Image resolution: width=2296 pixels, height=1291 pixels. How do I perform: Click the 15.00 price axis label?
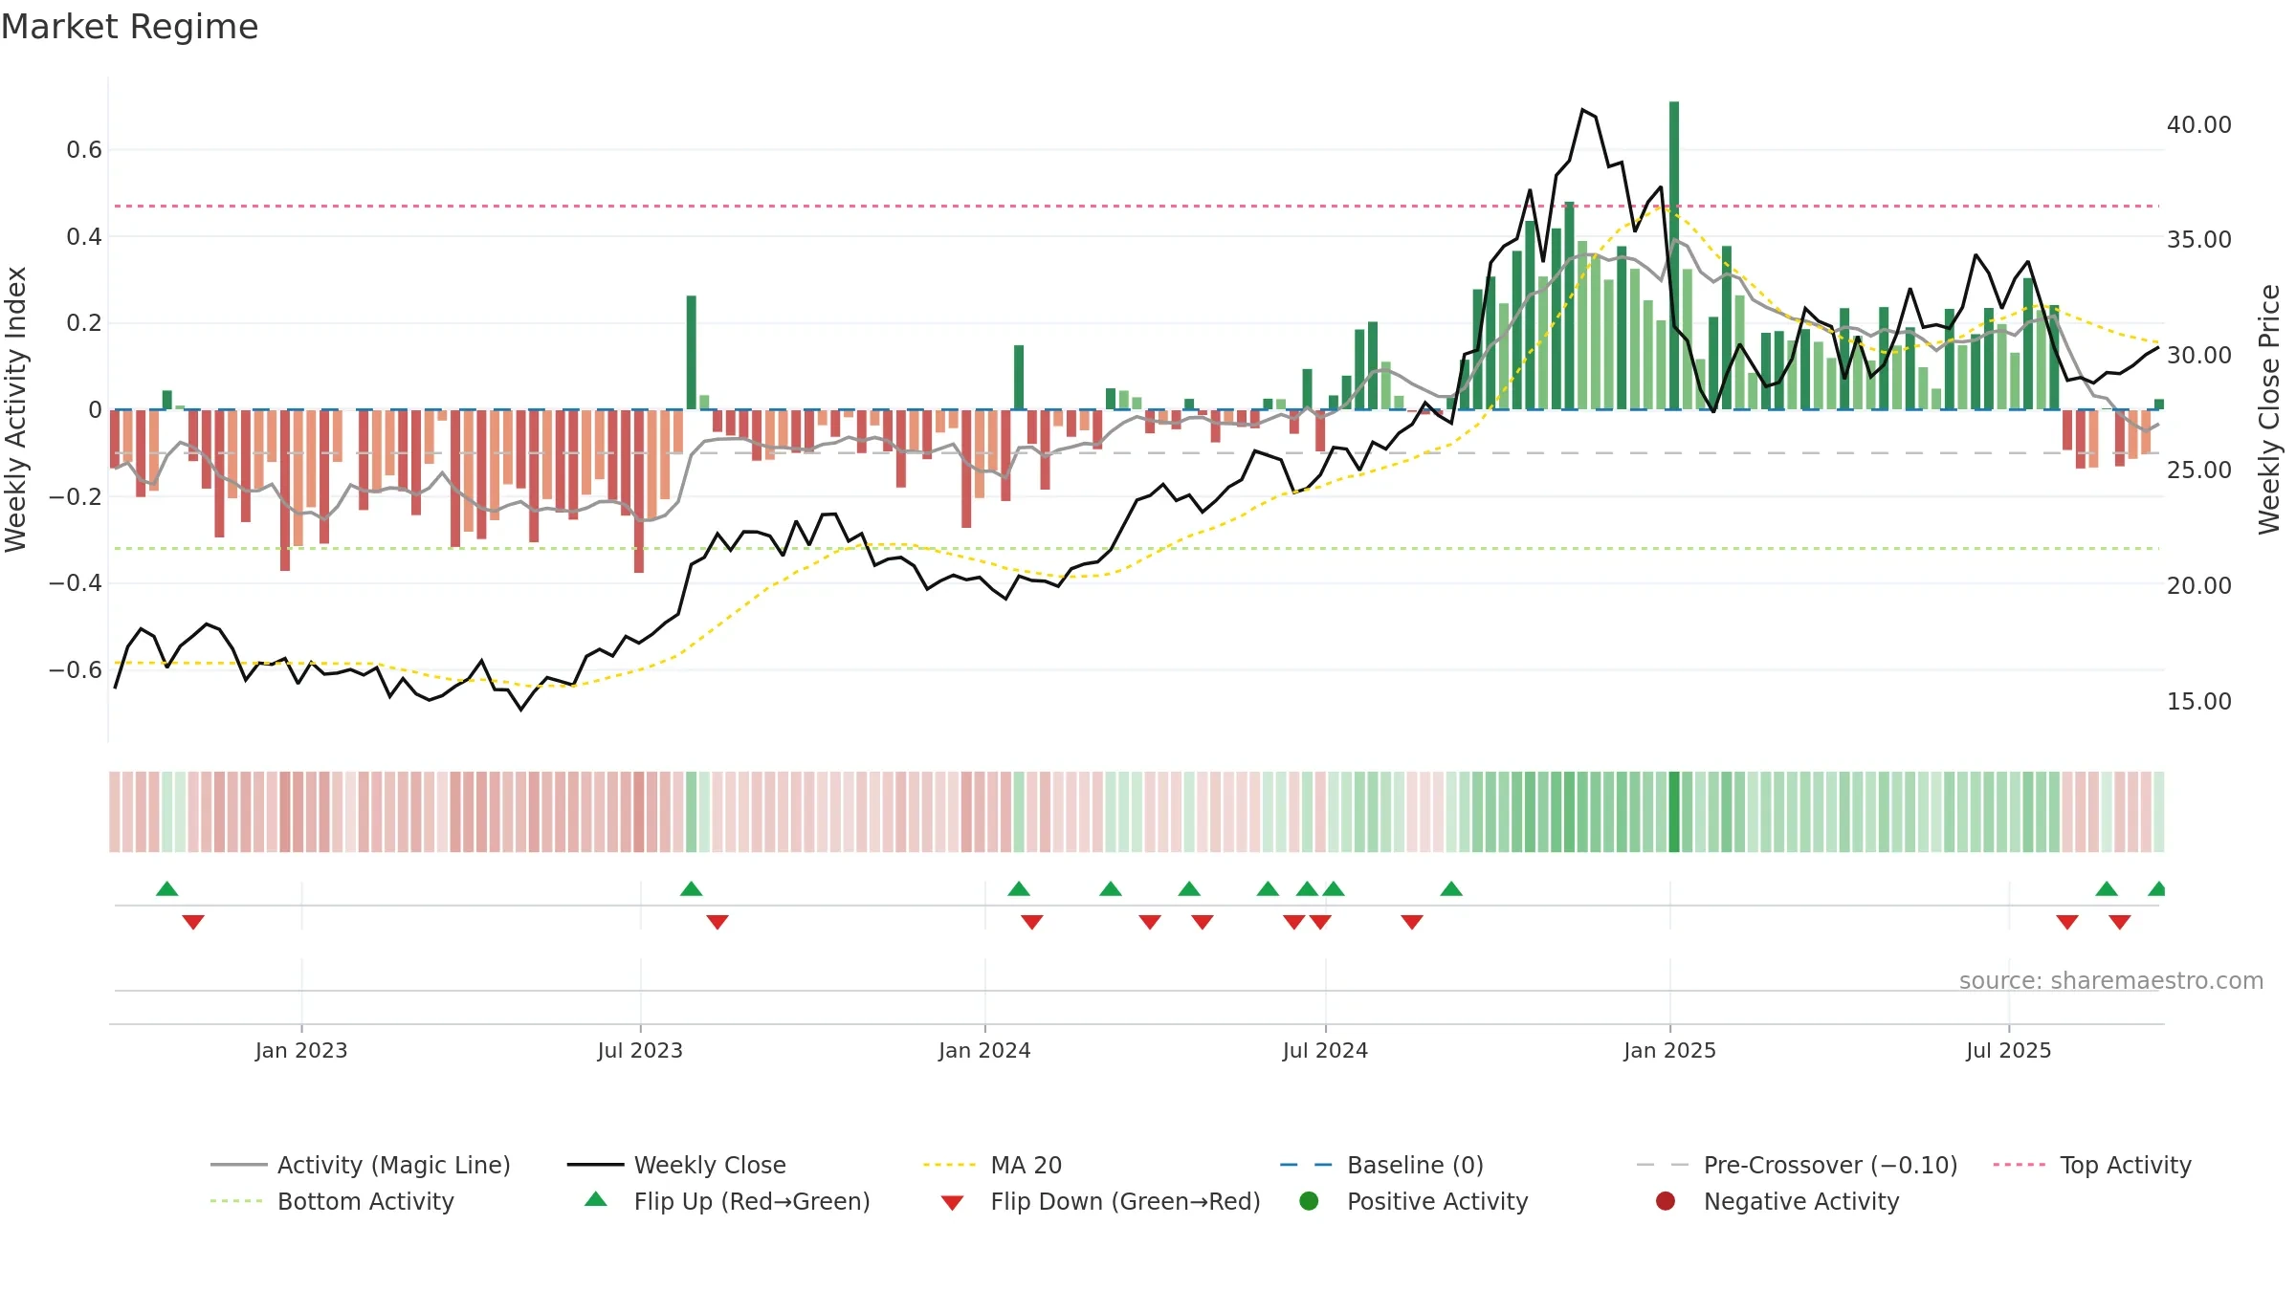[2199, 701]
